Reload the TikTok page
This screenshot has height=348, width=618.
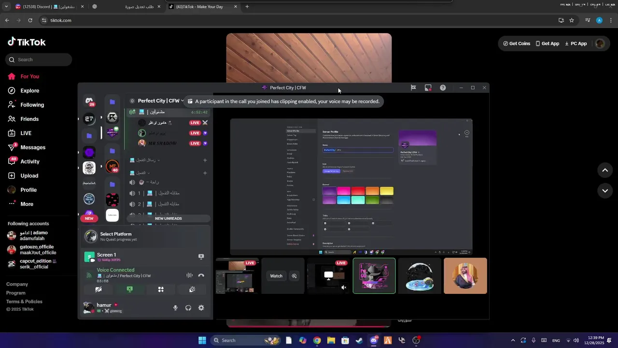click(x=30, y=20)
